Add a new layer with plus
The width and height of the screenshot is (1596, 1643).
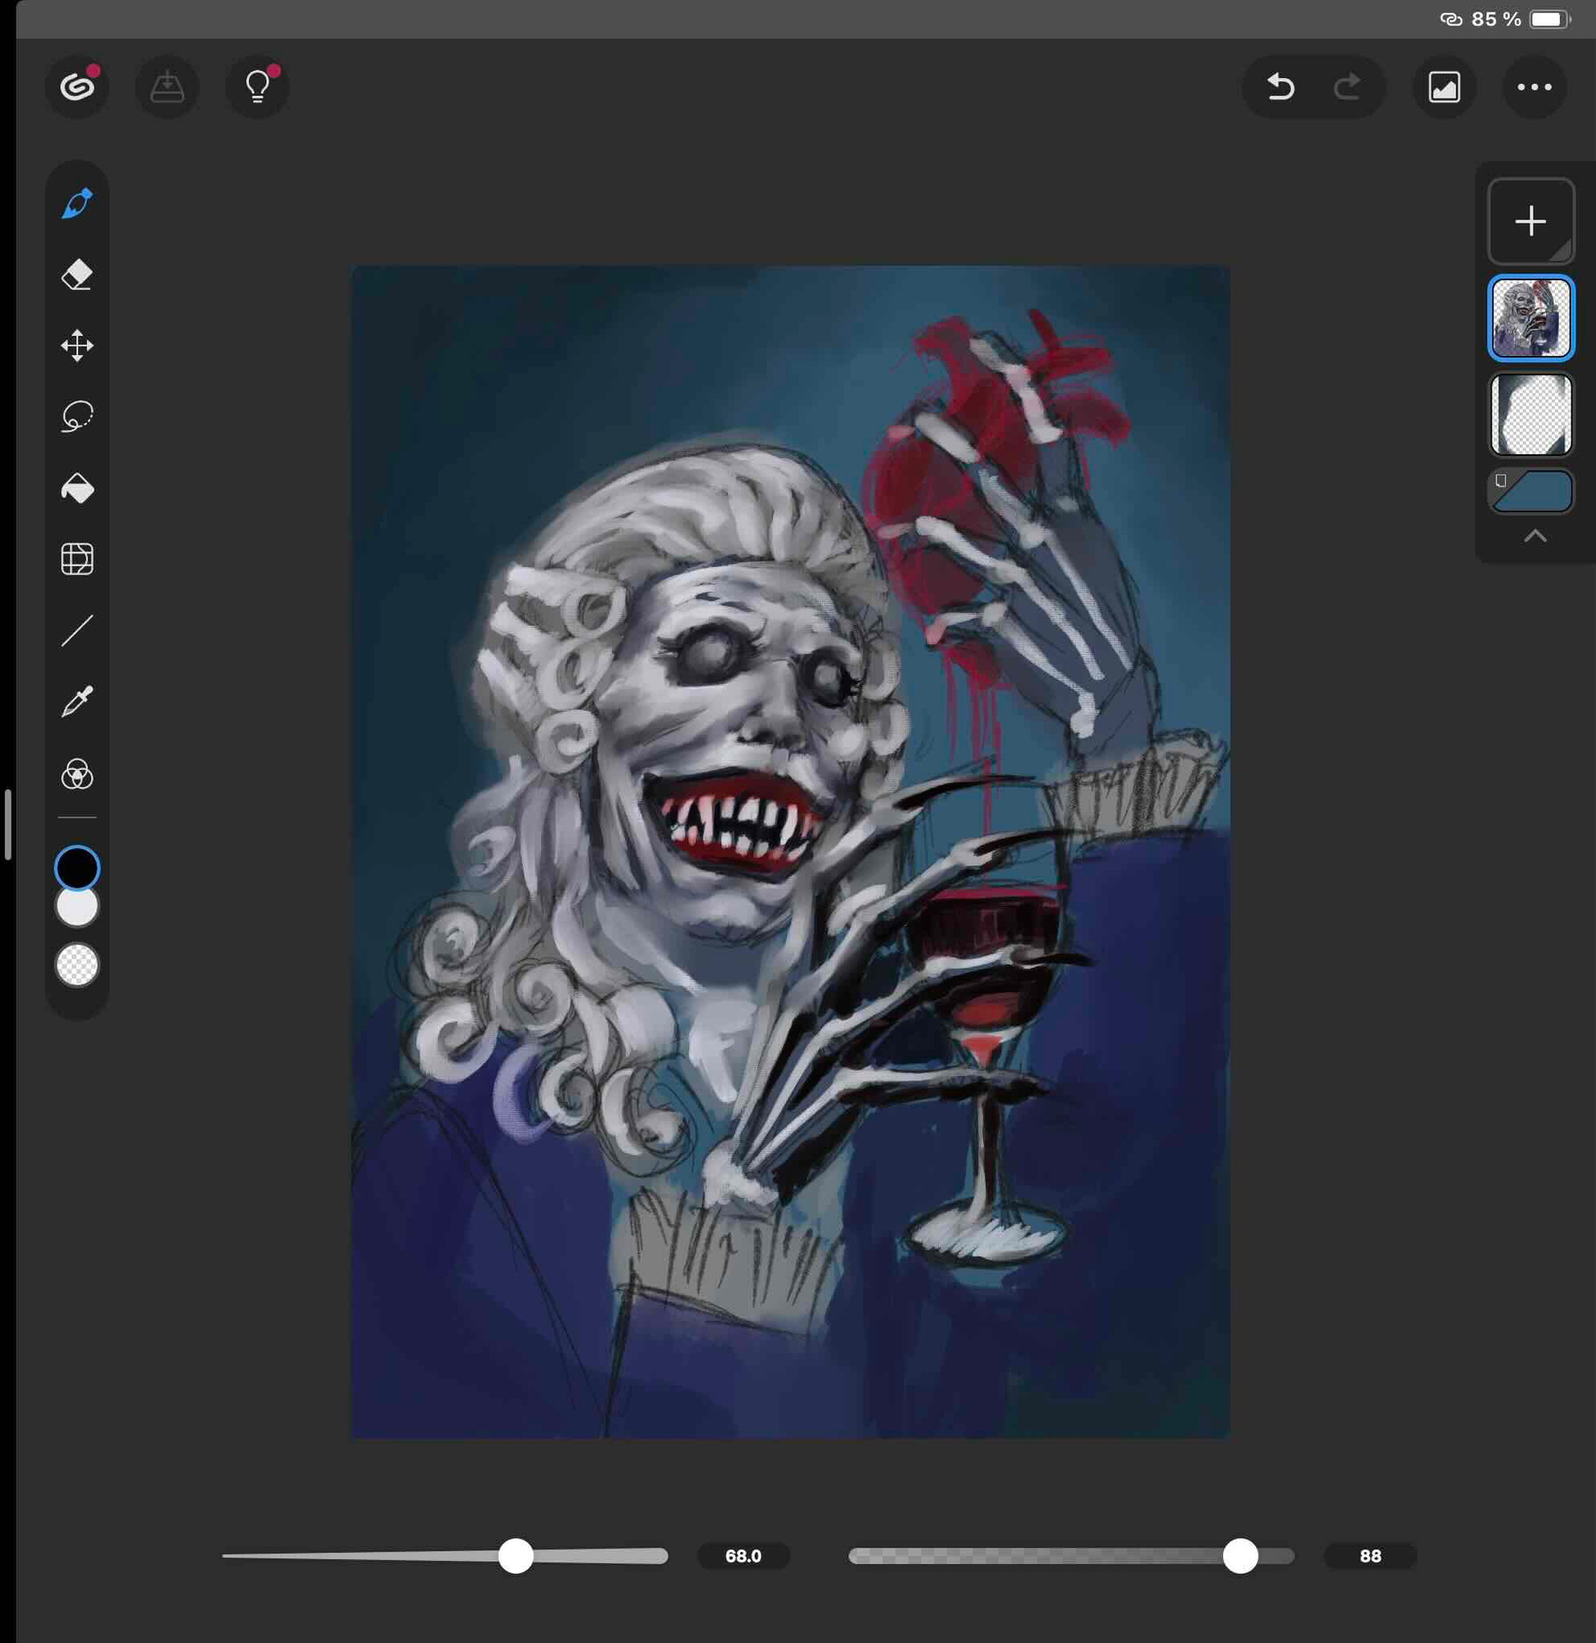(x=1530, y=221)
